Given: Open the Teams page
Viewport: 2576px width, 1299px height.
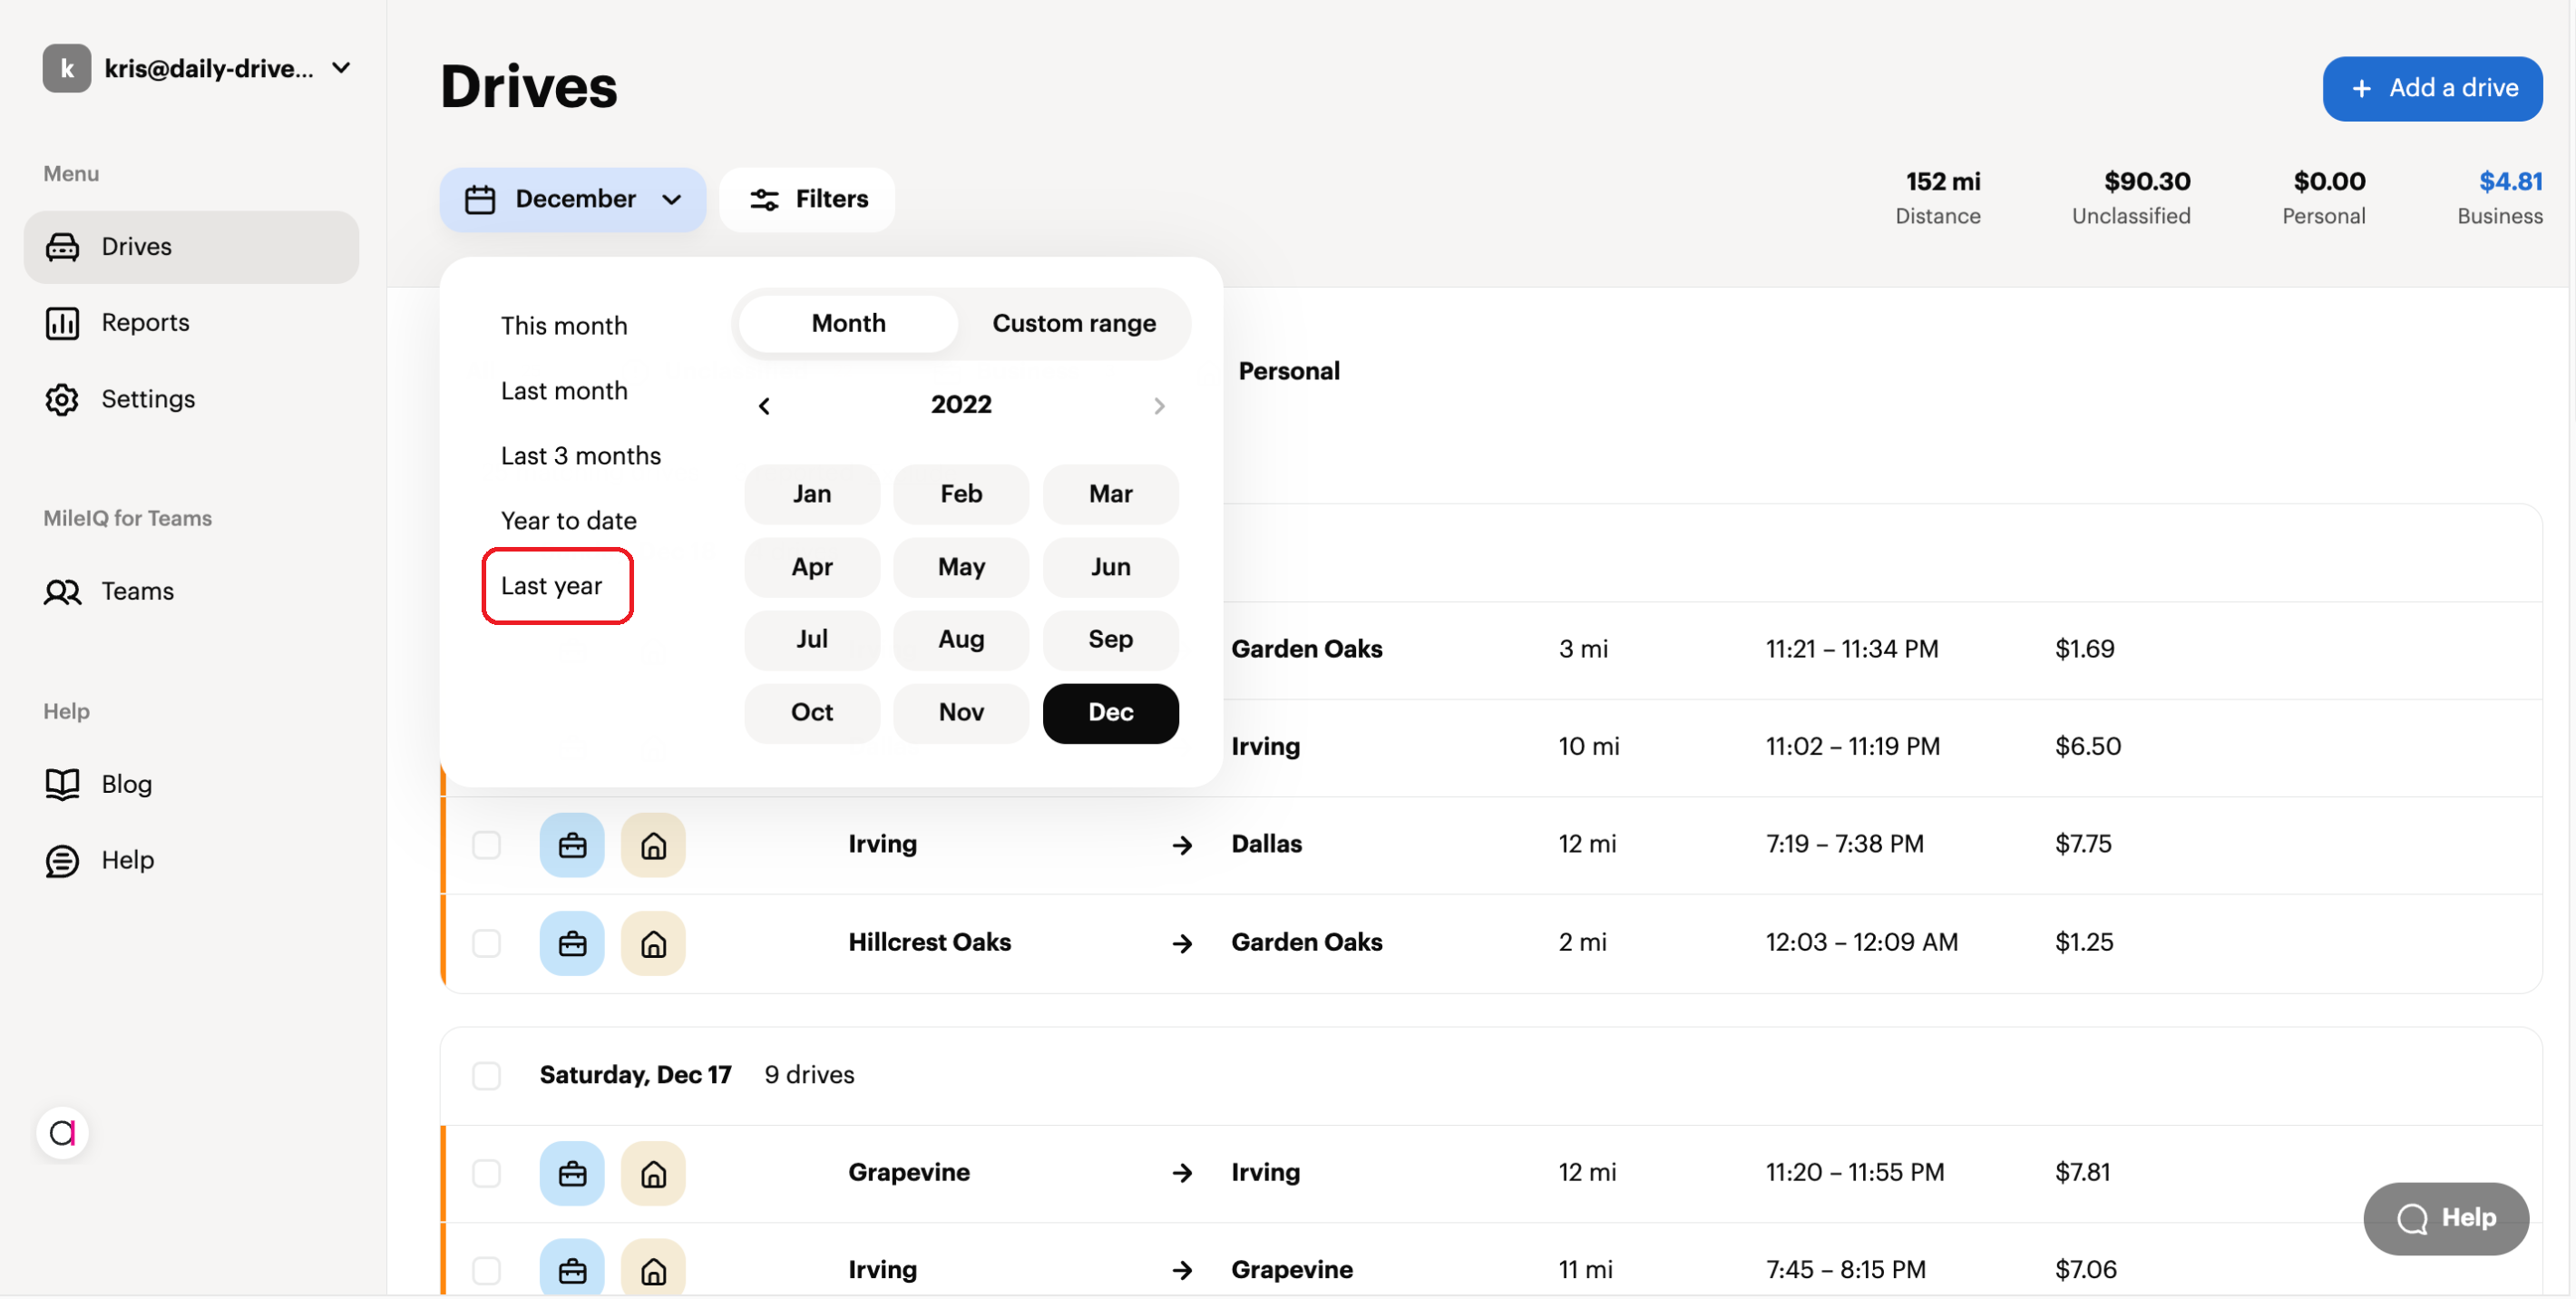Looking at the screenshot, I should point(137,590).
